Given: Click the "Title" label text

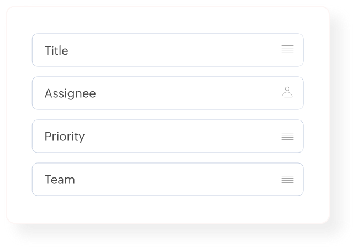Looking at the screenshot, I should [x=56, y=50].
